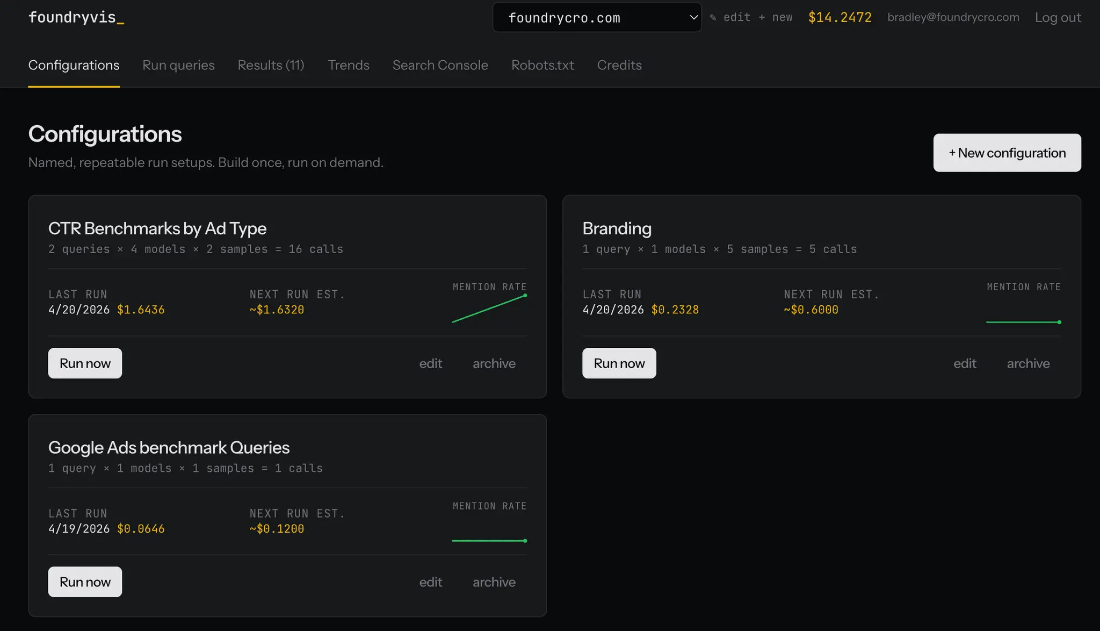The width and height of the screenshot is (1100, 631).
Task: Switch to the Configurations tab
Action: click(74, 65)
